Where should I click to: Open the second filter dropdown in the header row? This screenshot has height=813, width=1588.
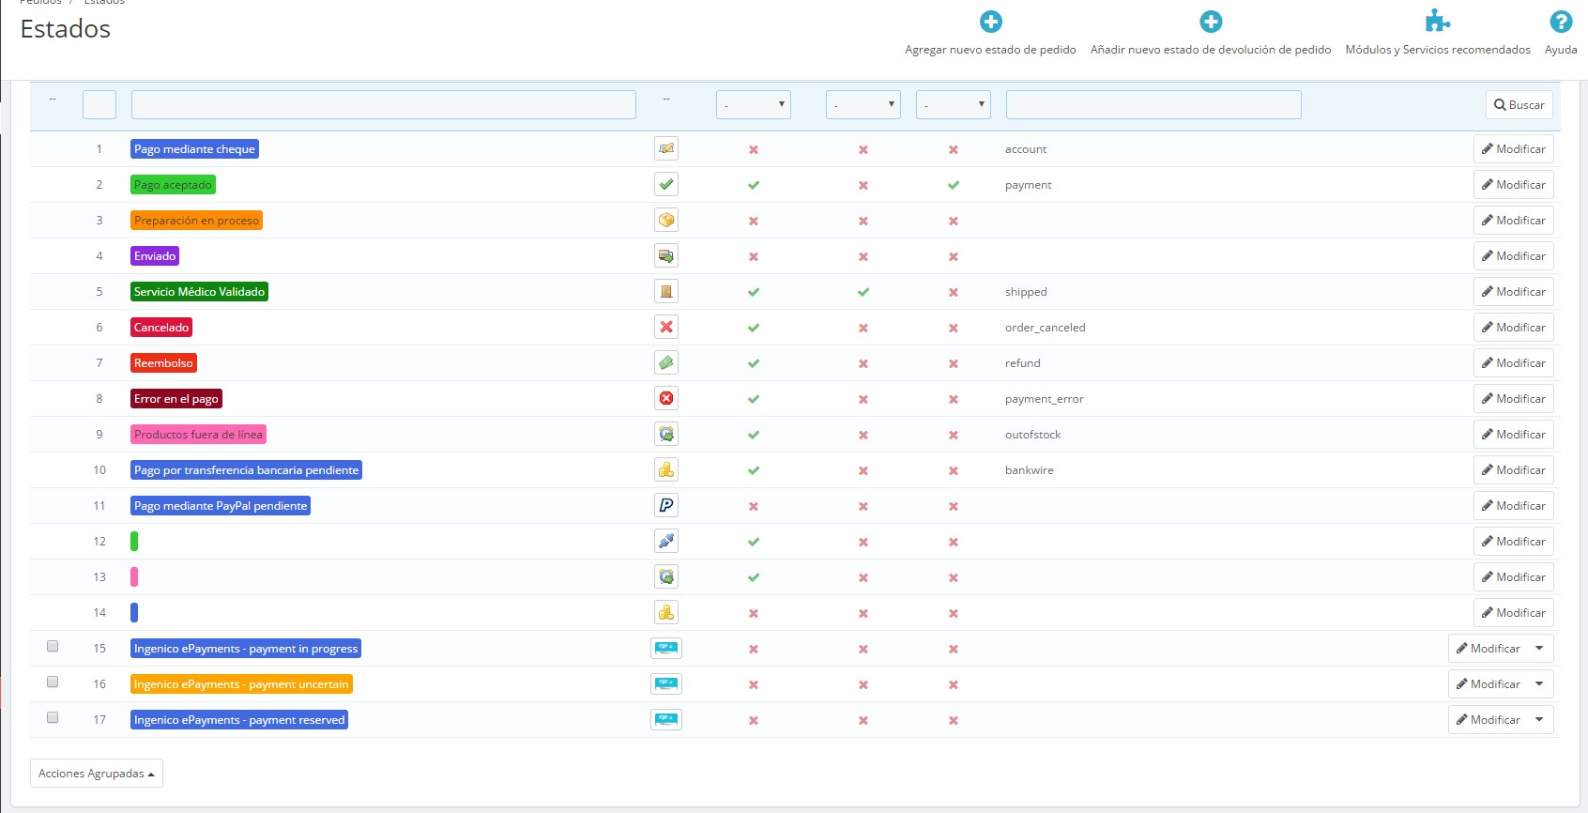863,104
